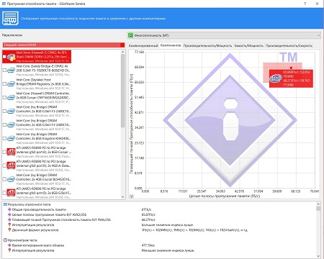324x259 pixels.
Task: Click the Intel icon of Skylake Host entry
Action: click(11, 84)
